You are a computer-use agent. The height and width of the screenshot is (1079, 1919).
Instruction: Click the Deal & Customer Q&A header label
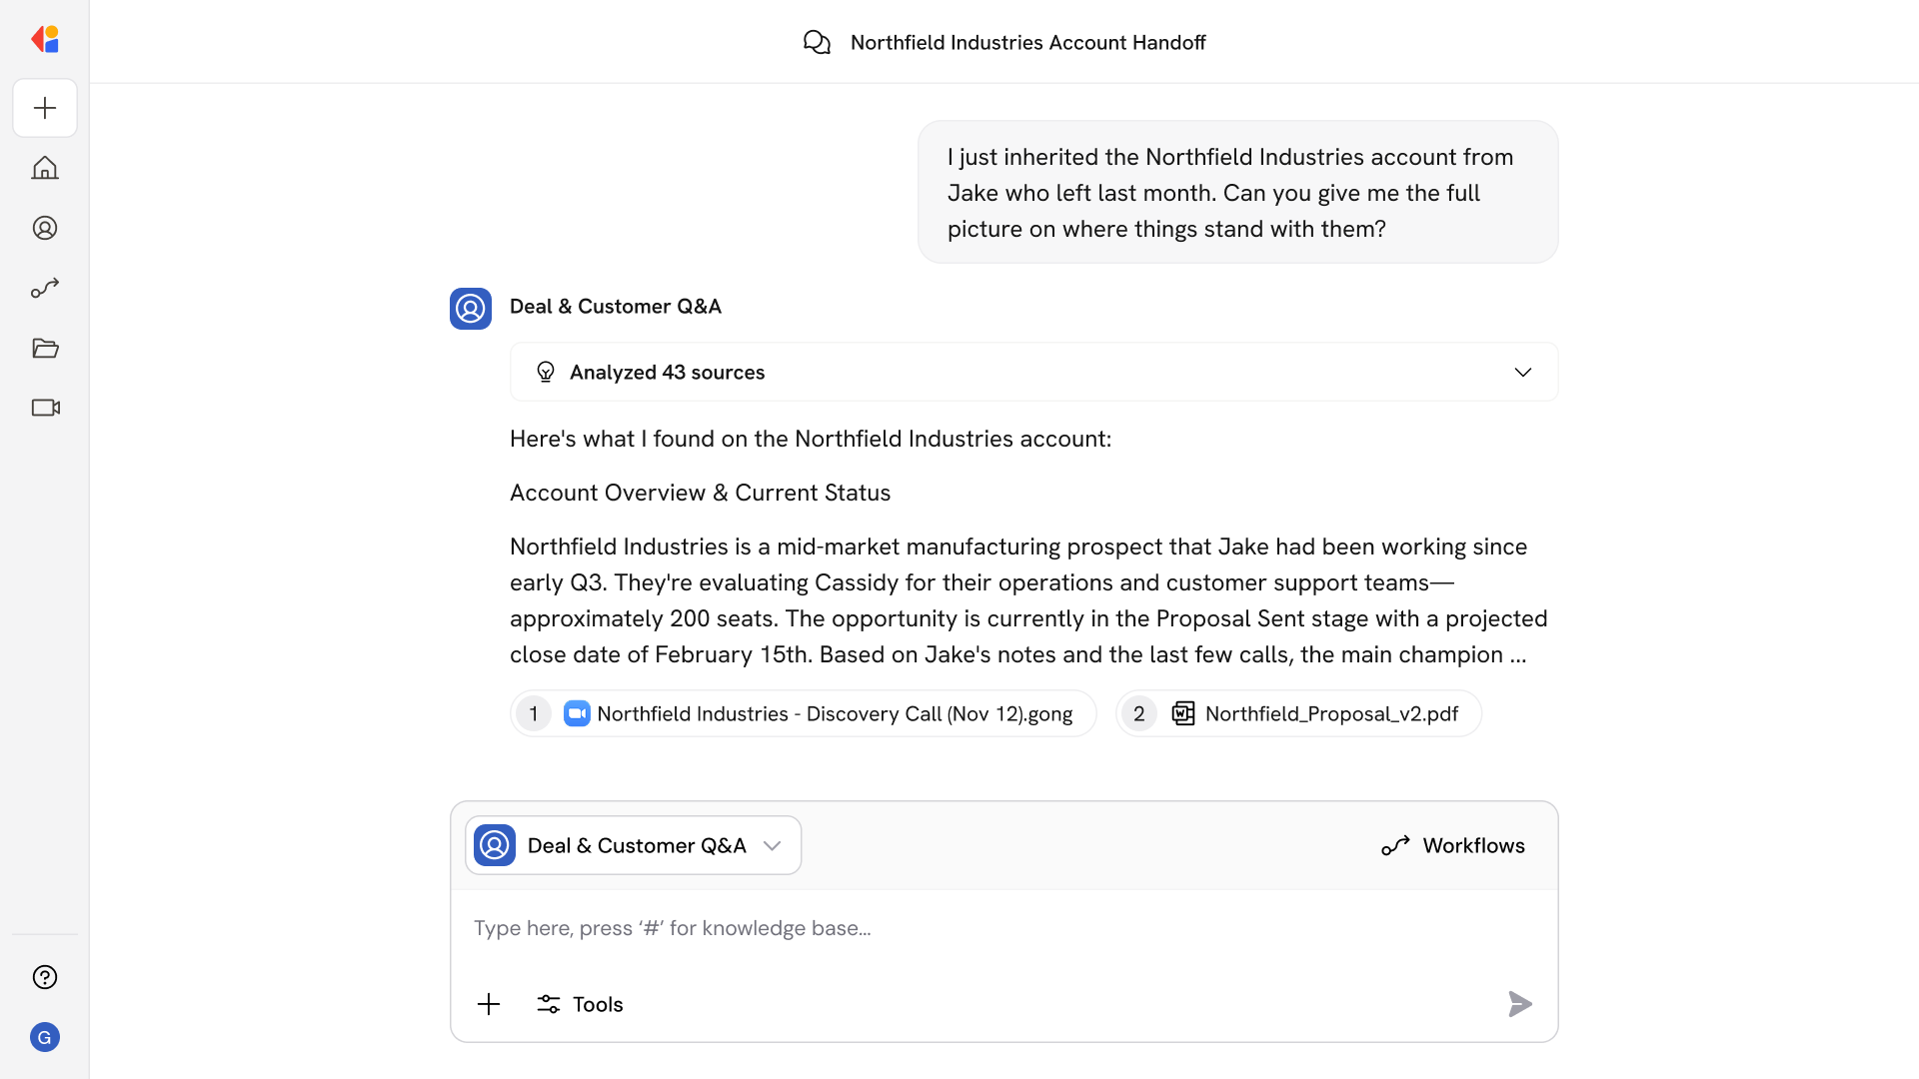pyautogui.click(x=615, y=306)
